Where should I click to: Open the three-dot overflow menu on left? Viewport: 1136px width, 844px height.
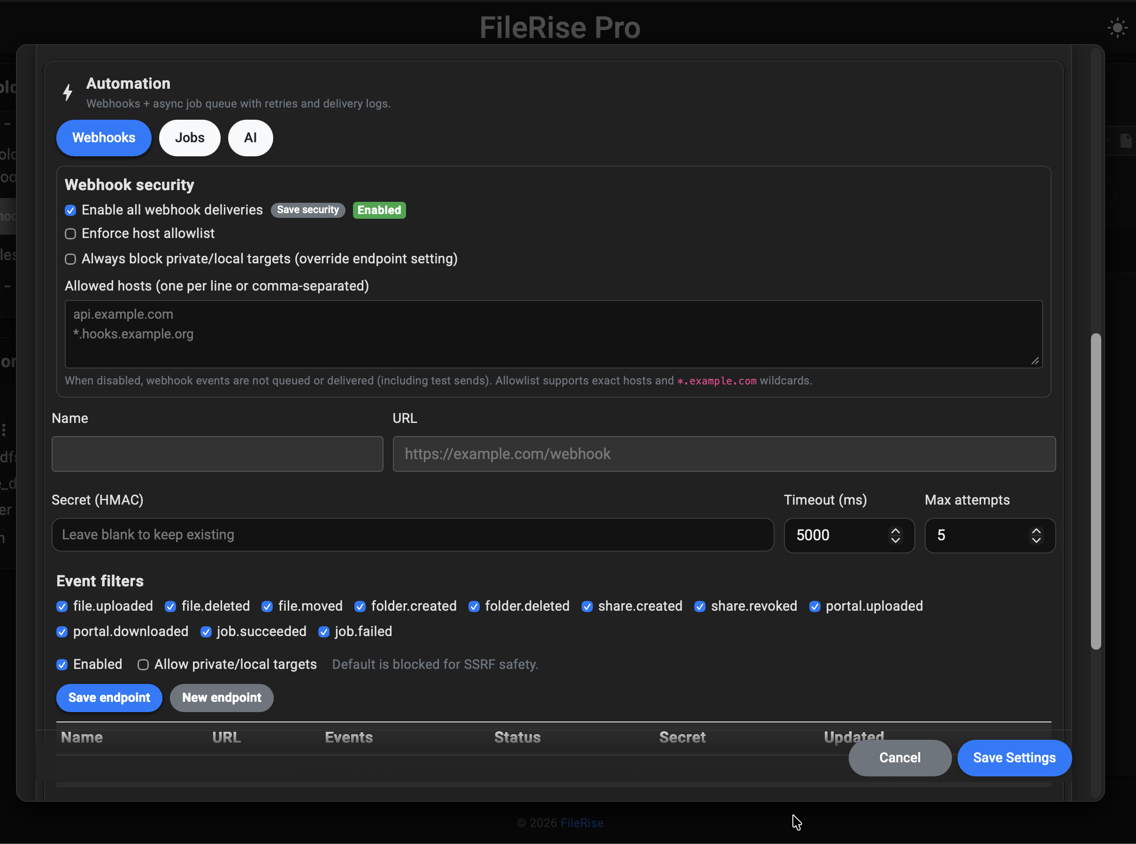point(4,430)
